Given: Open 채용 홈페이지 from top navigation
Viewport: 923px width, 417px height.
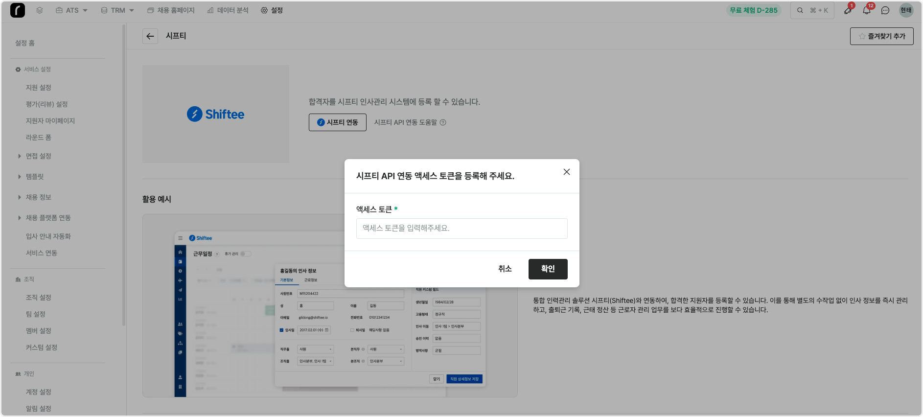Looking at the screenshot, I should [x=171, y=10].
